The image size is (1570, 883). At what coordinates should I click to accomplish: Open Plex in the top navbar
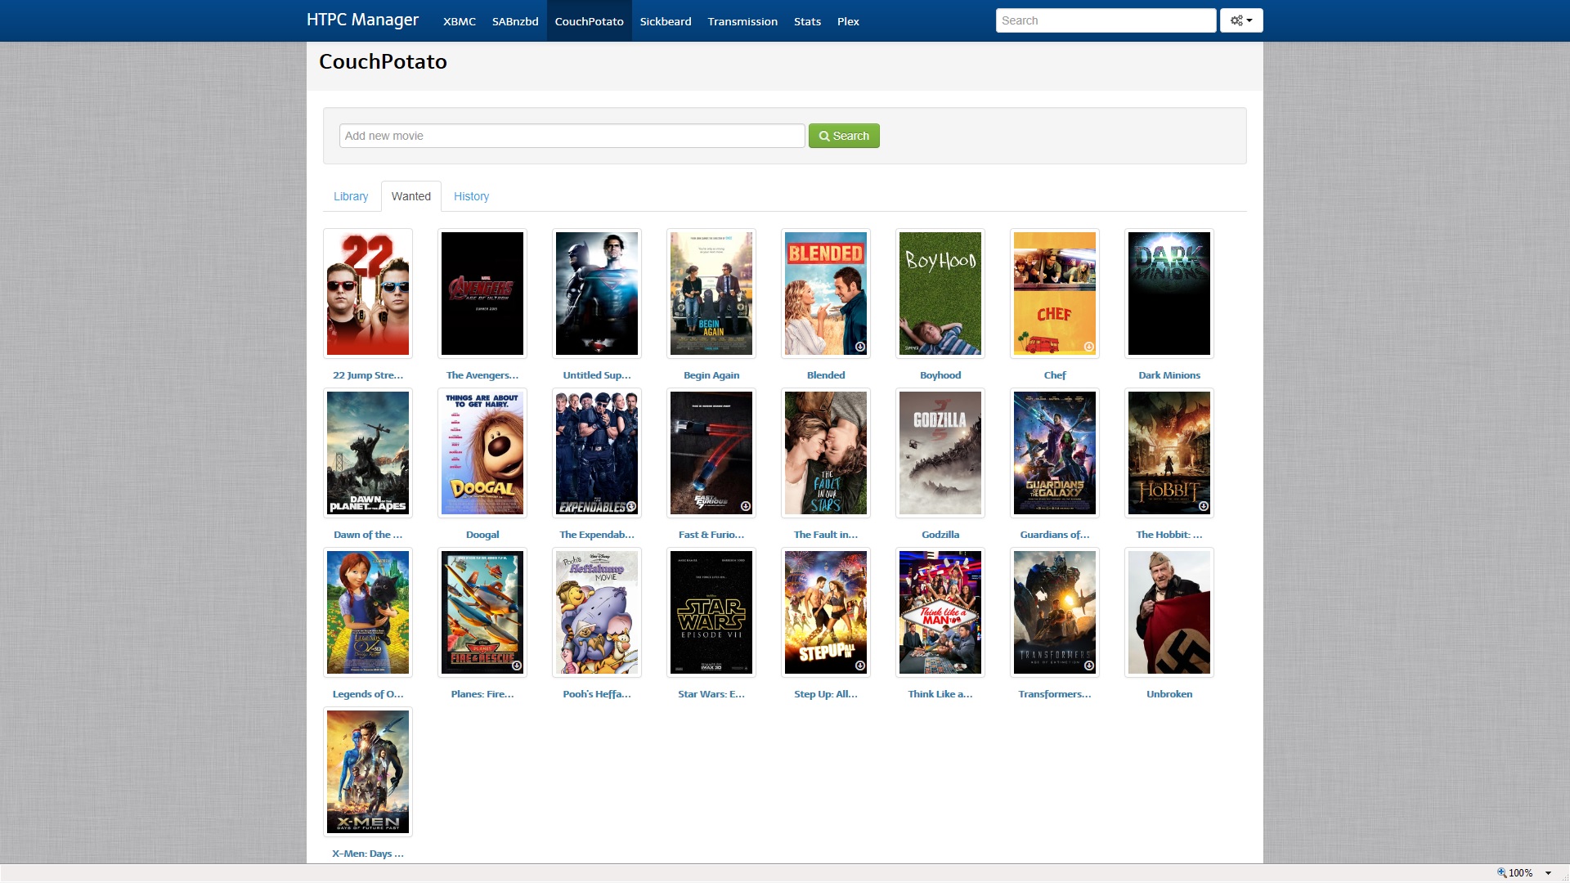point(848,21)
